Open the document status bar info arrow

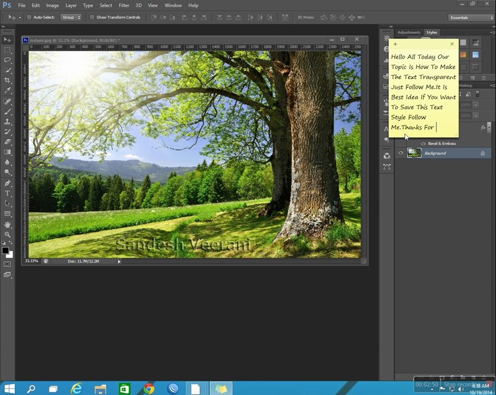click(119, 262)
